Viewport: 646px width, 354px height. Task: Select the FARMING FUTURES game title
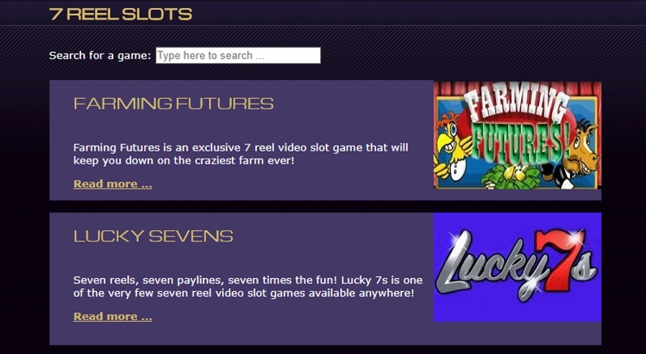tap(174, 104)
